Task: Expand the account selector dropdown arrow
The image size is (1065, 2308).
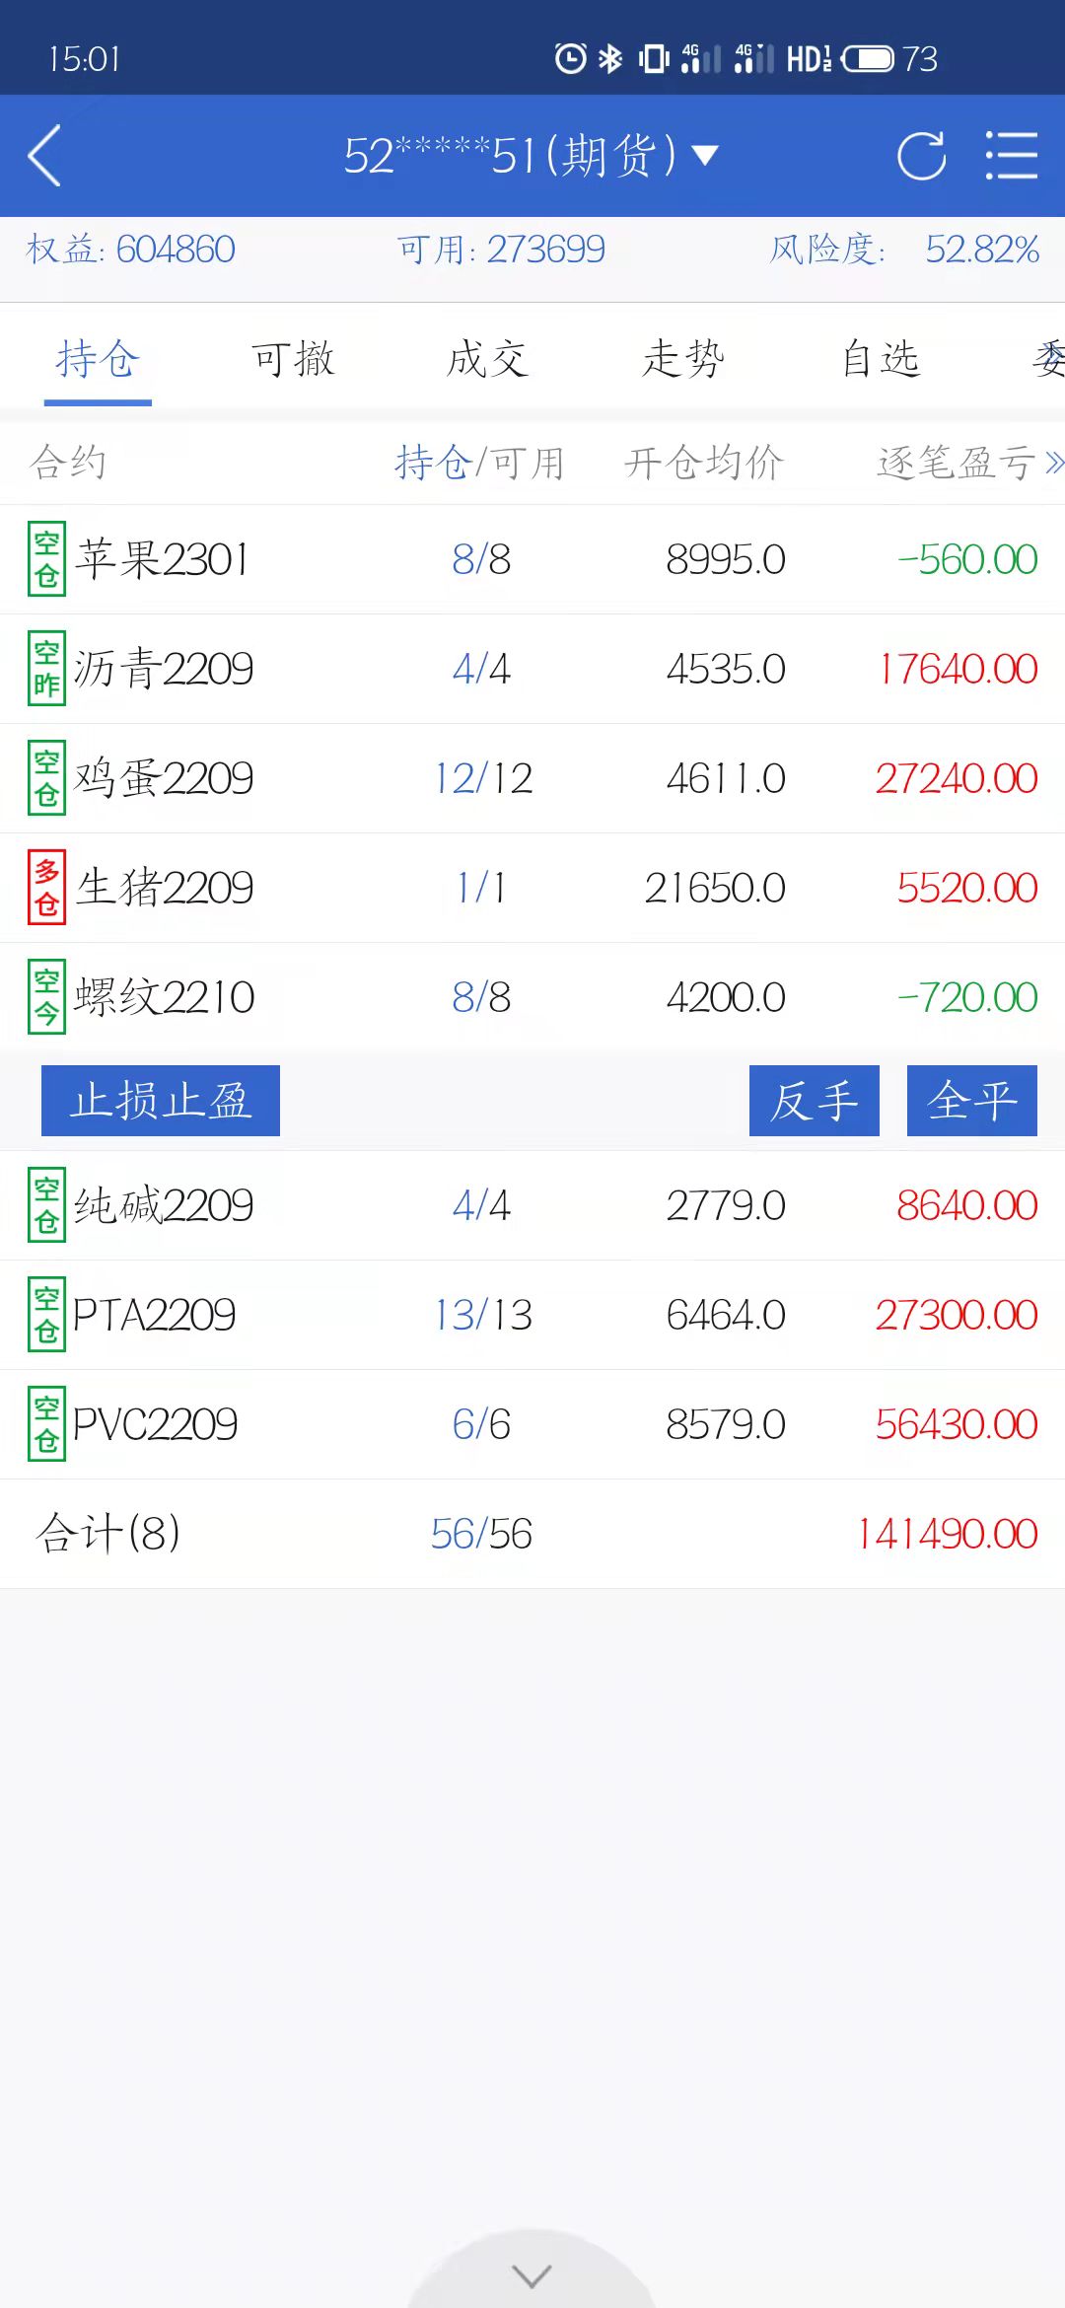Action: (x=705, y=156)
